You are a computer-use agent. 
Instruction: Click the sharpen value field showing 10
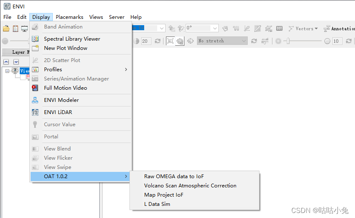coord(337,41)
